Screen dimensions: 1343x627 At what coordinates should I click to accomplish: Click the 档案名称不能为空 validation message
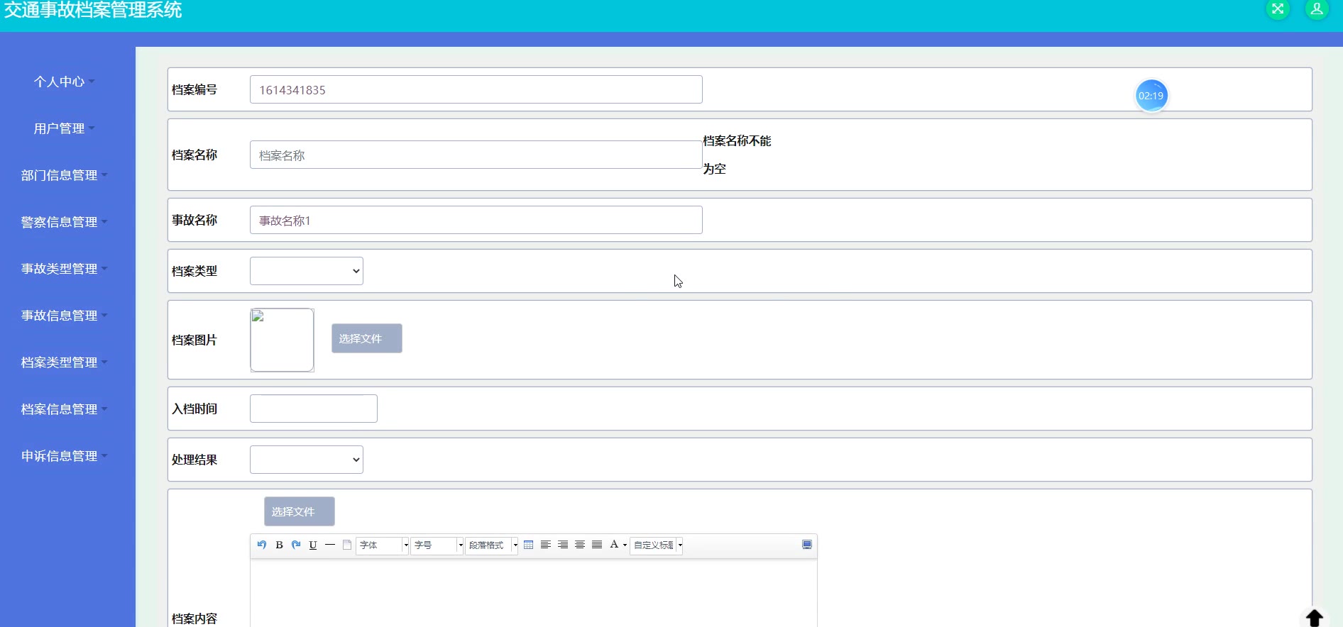tap(737, 155)
